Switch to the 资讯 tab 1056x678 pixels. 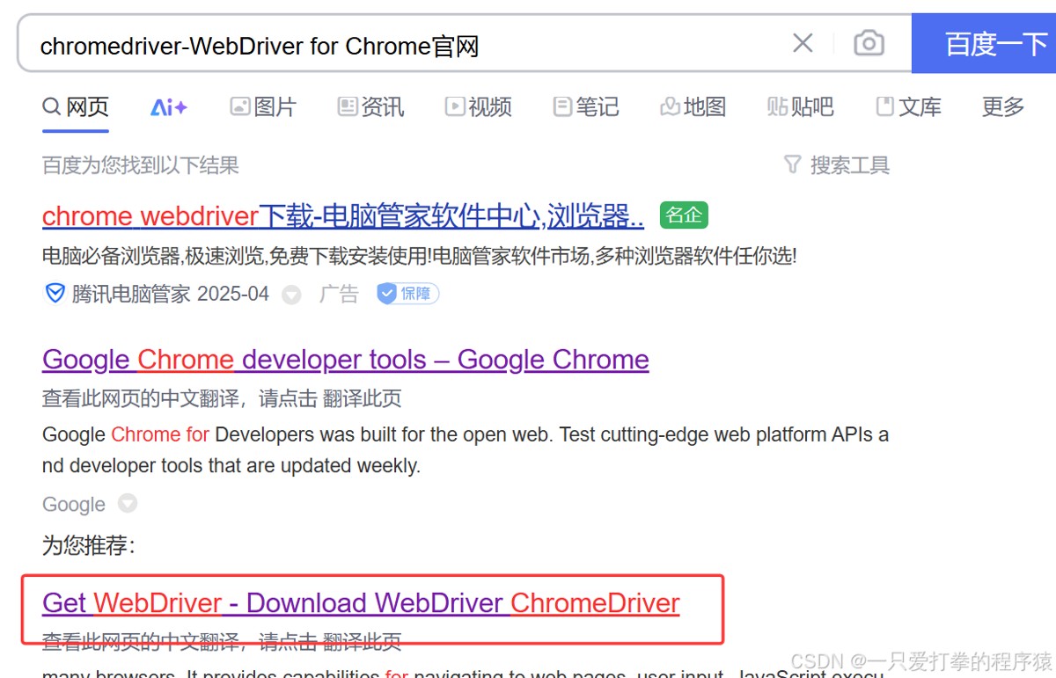(x=370, y=107)
